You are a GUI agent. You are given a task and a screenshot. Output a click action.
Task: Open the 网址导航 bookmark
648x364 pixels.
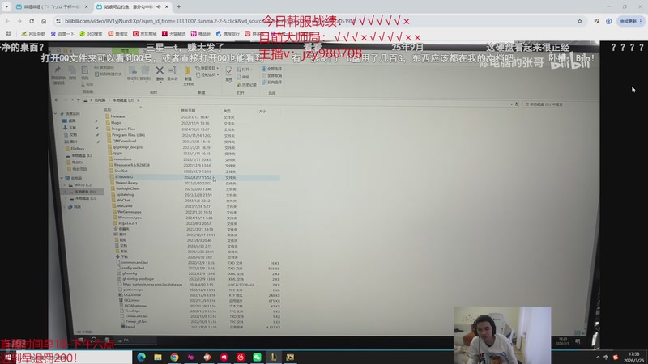33,34
